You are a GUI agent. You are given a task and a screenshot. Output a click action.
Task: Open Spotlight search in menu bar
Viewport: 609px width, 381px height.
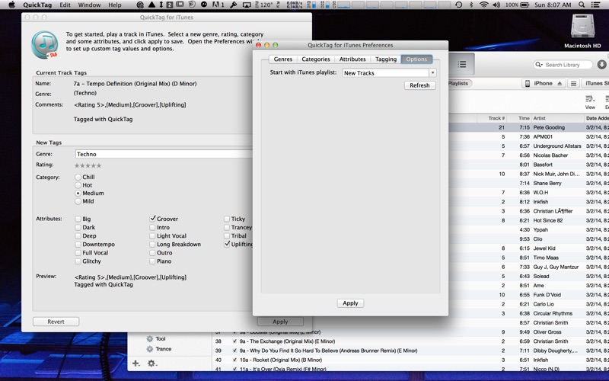582,5
